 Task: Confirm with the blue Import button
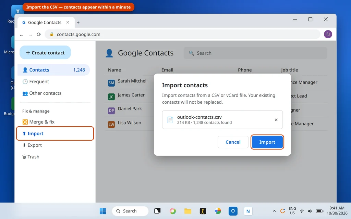tap(267, 142)
